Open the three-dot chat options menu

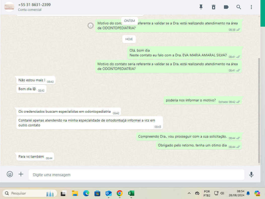click(251, 7)
